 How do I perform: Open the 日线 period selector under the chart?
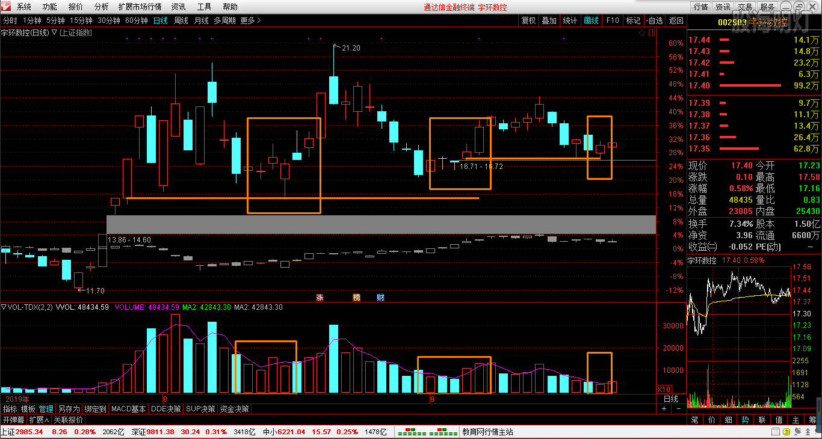(x=670, y=399)
